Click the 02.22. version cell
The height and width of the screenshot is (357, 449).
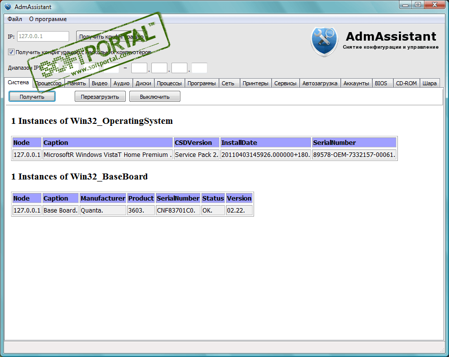point(239,210)
